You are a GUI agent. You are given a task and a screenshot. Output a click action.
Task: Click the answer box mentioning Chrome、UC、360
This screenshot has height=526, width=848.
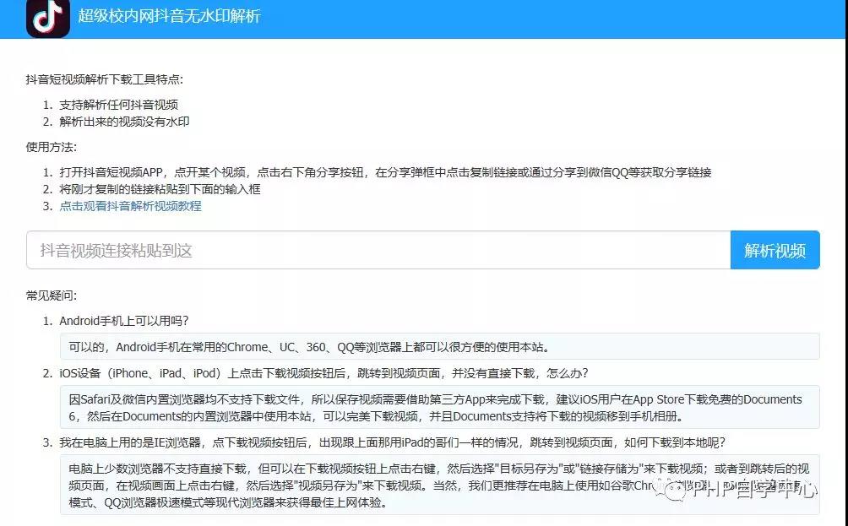pos(440,346)
